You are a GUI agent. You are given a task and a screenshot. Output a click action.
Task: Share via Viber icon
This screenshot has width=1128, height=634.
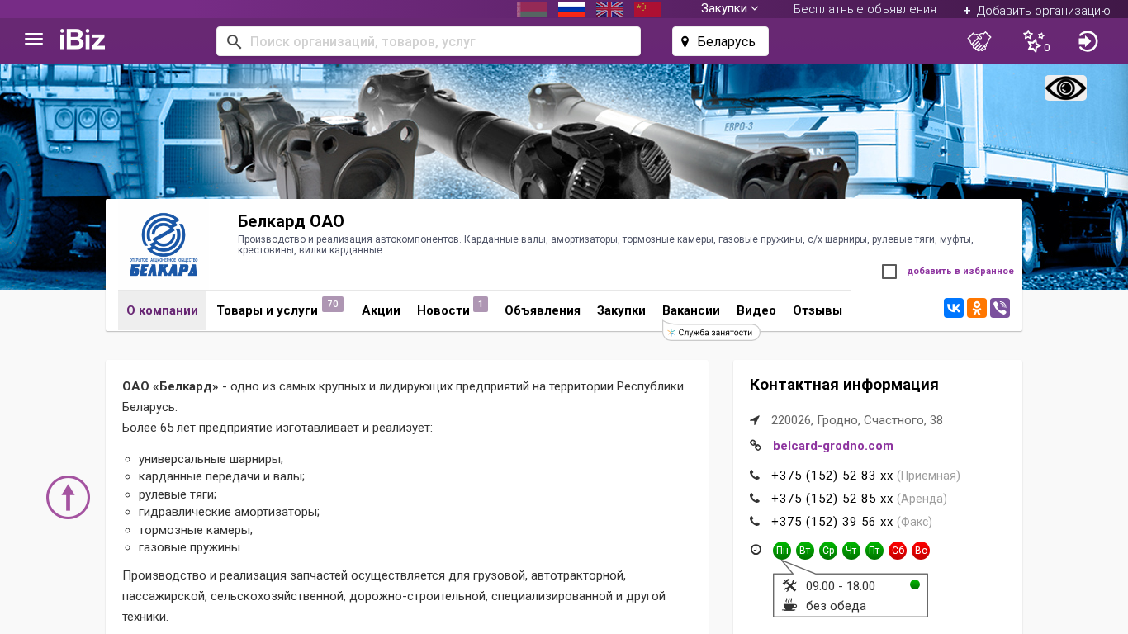tap(1000, 308)
